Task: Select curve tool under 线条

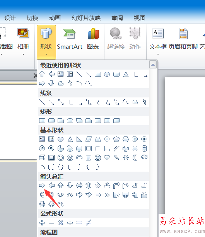Action: [x=126, y=102]
